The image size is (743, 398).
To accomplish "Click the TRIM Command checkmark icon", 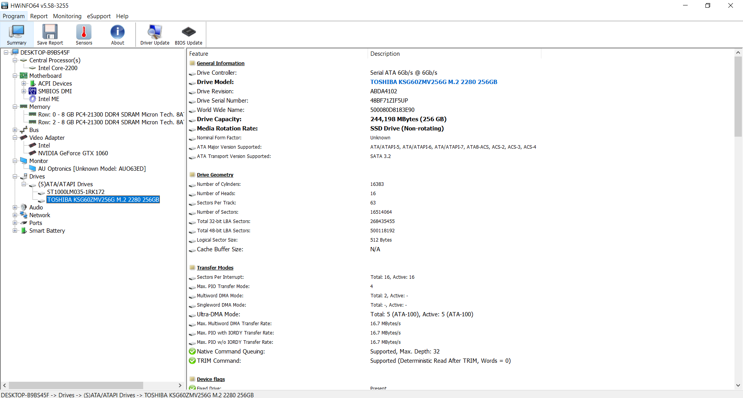I will click(x=192, y=361).
